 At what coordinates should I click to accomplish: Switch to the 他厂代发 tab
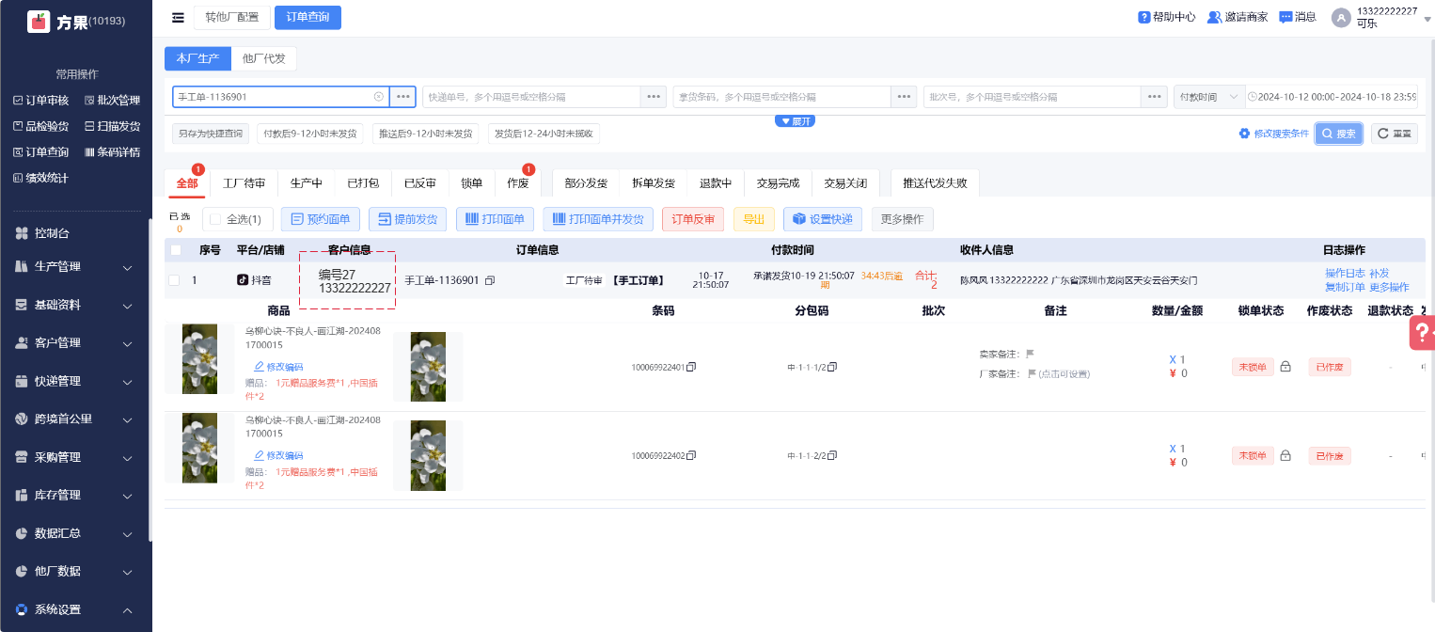tap(264, 58)
